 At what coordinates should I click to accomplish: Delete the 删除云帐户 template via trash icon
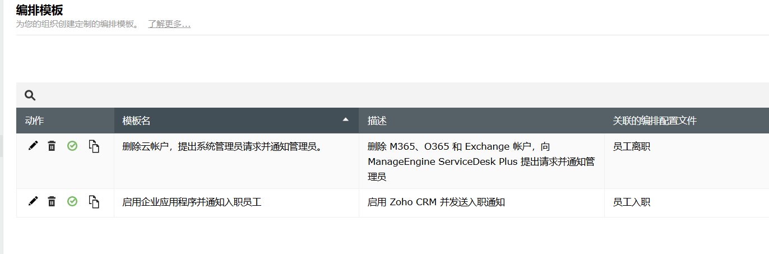click(52, 146)
